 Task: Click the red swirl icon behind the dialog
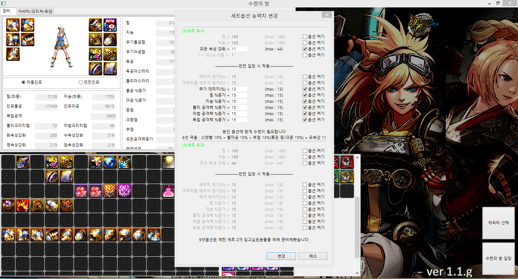pos(347,162)
